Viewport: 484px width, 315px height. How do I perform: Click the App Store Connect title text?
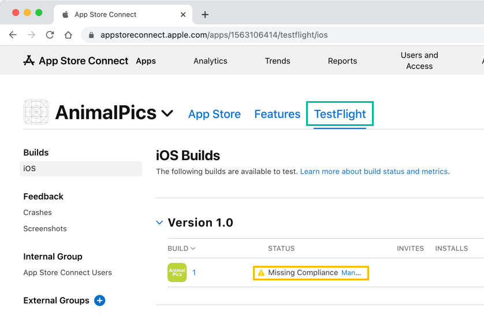[x=83, y=61]
